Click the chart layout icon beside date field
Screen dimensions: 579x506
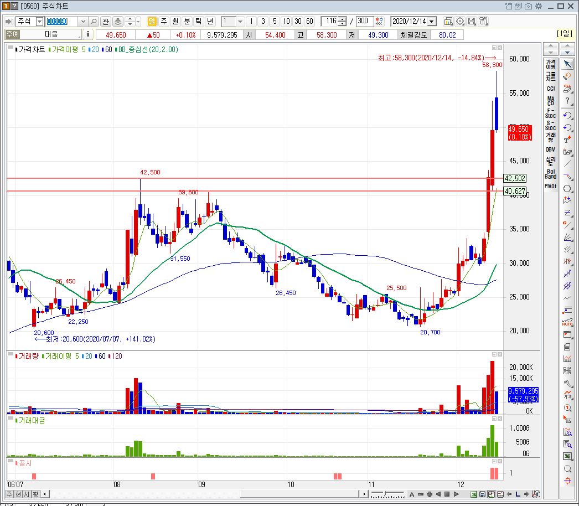point(448,22)
